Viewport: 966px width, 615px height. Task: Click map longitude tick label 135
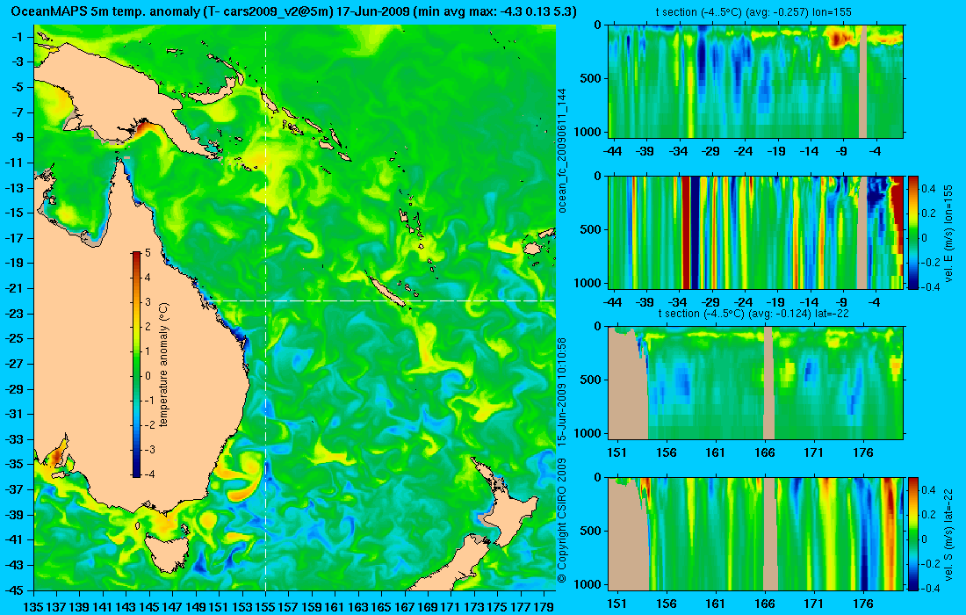(33, 607)
